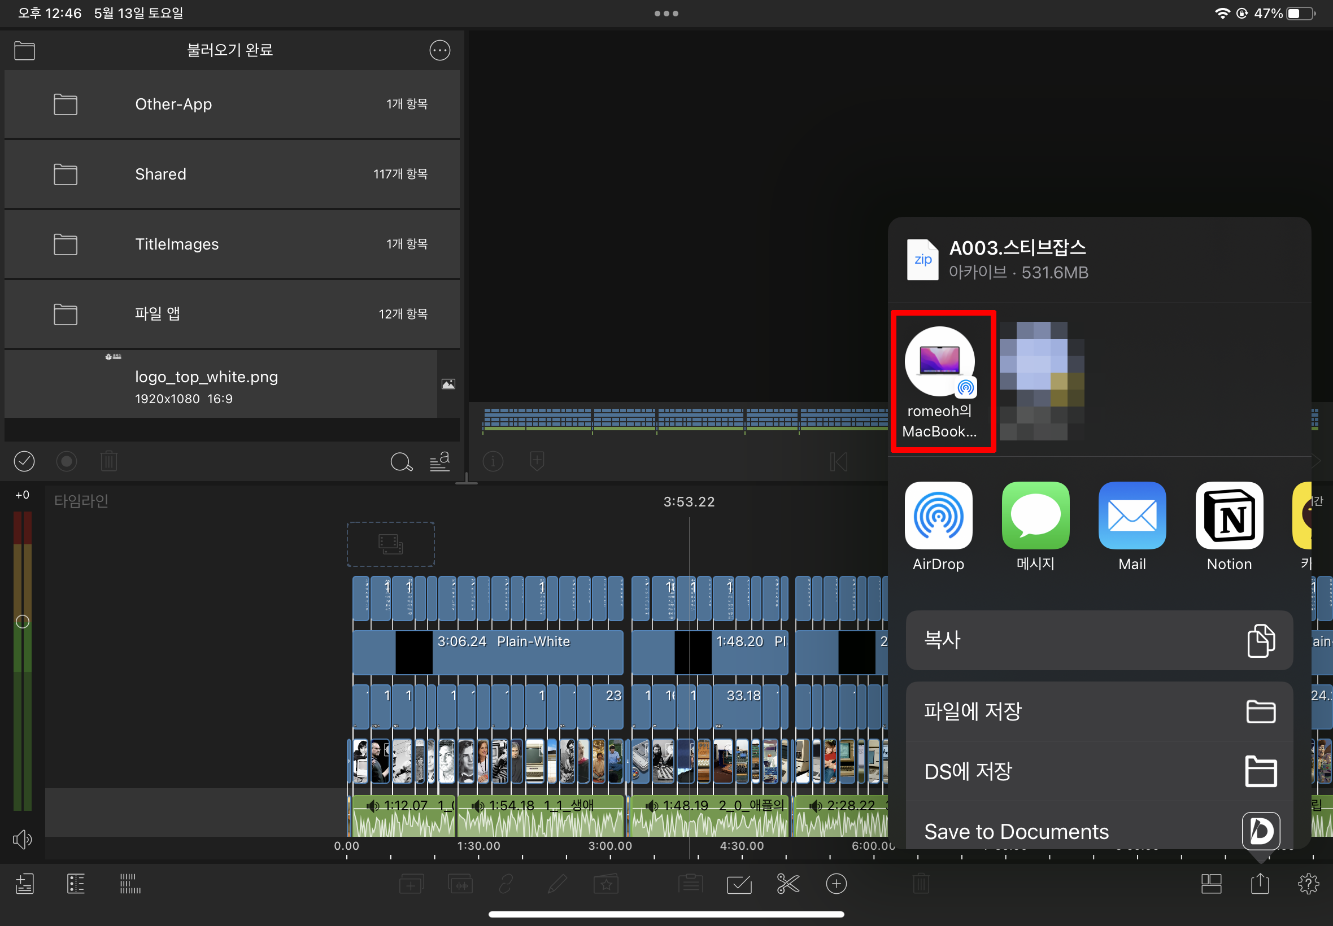The width and height of the screenshot is (1333, 926).
Task: Share via Notion app icon
Action: 1229,516
